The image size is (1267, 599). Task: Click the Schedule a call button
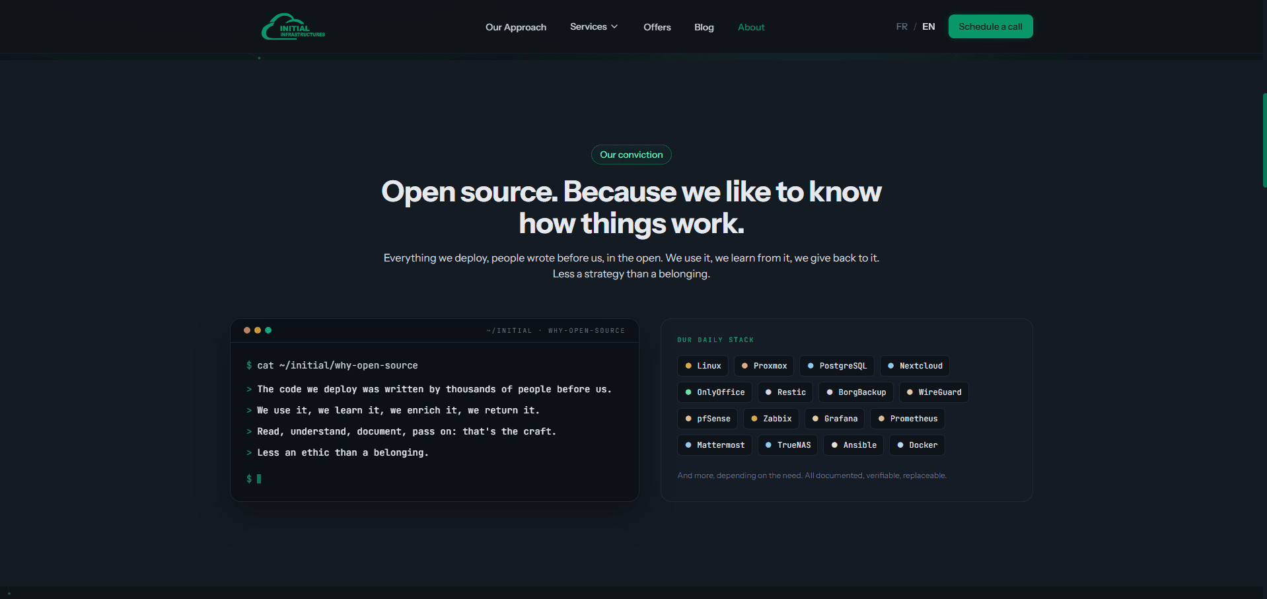tap(990, 26)
